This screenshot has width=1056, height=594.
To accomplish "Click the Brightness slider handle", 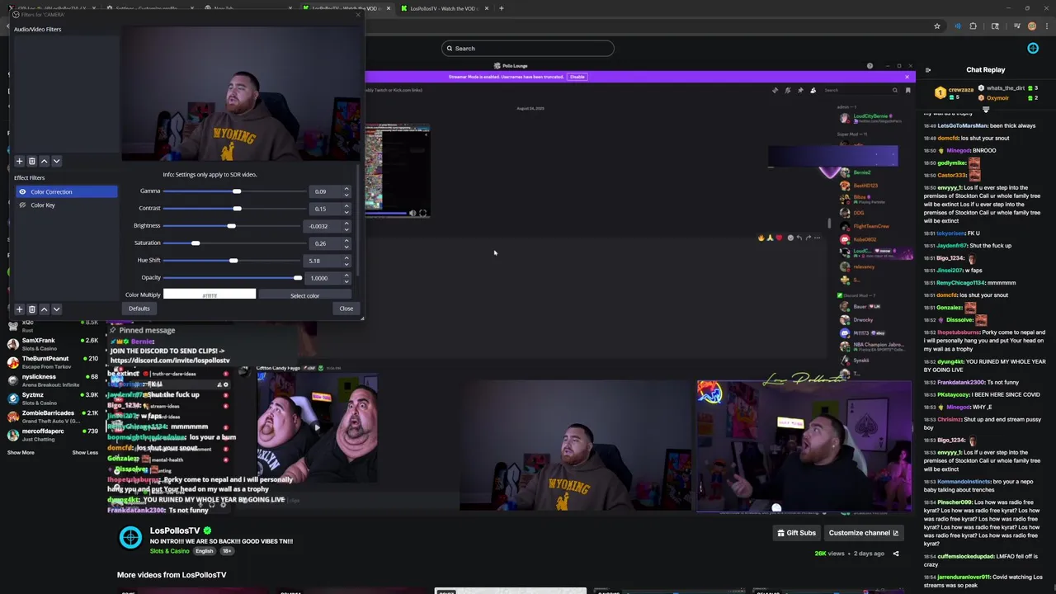I will (231, 225).
